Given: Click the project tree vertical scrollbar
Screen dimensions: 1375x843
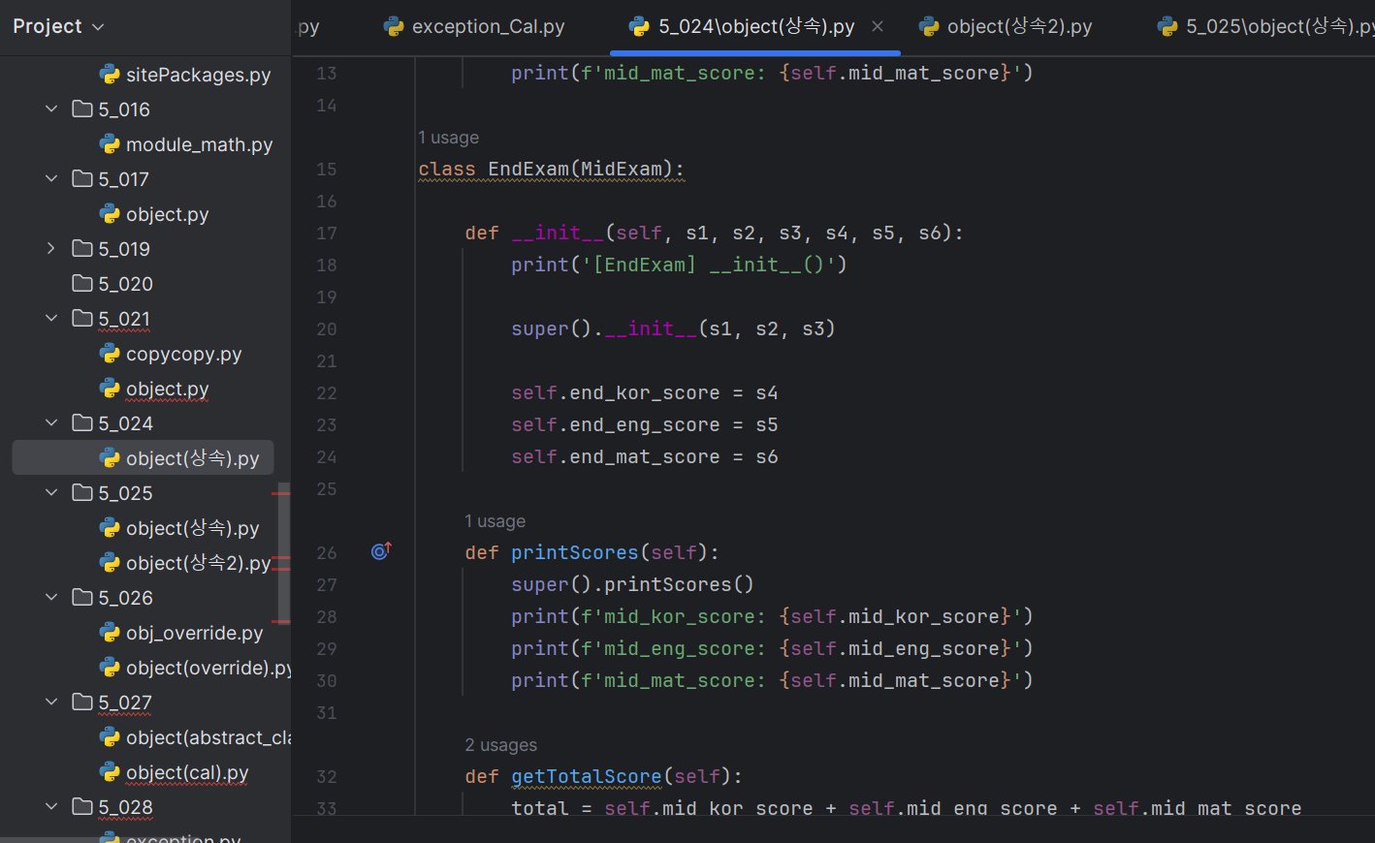Looking at the screenshot, I should tap(284, 552).
